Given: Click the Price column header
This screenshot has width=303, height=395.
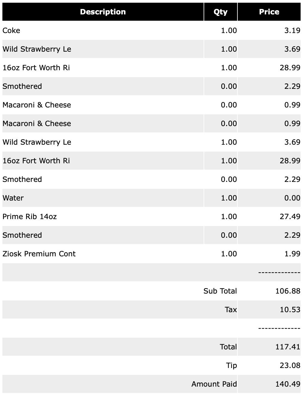Looking at the screenshot, I should click(x=269, y=12).
